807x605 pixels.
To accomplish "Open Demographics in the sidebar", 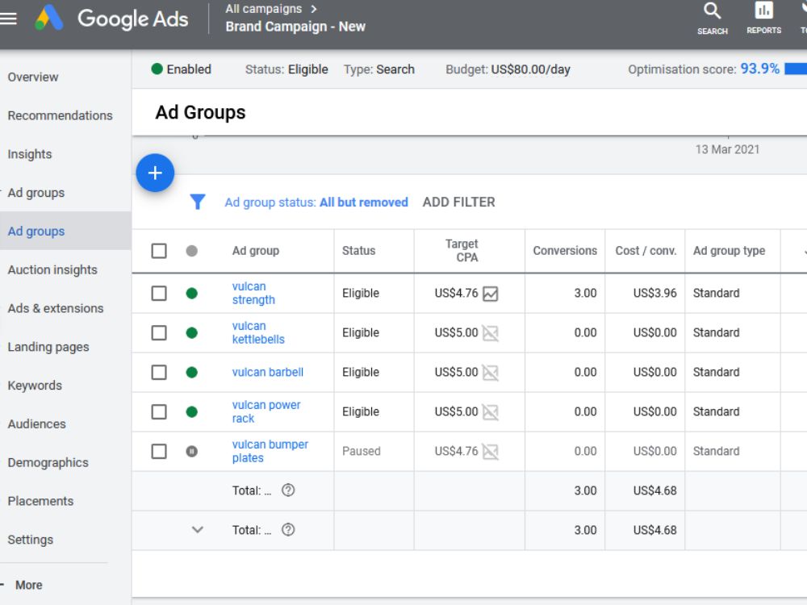I will 48,463.
